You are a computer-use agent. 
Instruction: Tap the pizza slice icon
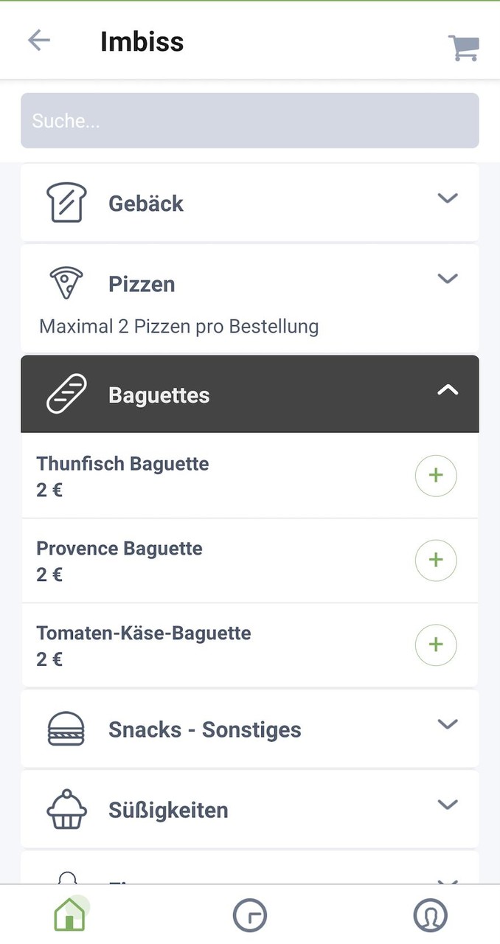[x=66, y=283]
